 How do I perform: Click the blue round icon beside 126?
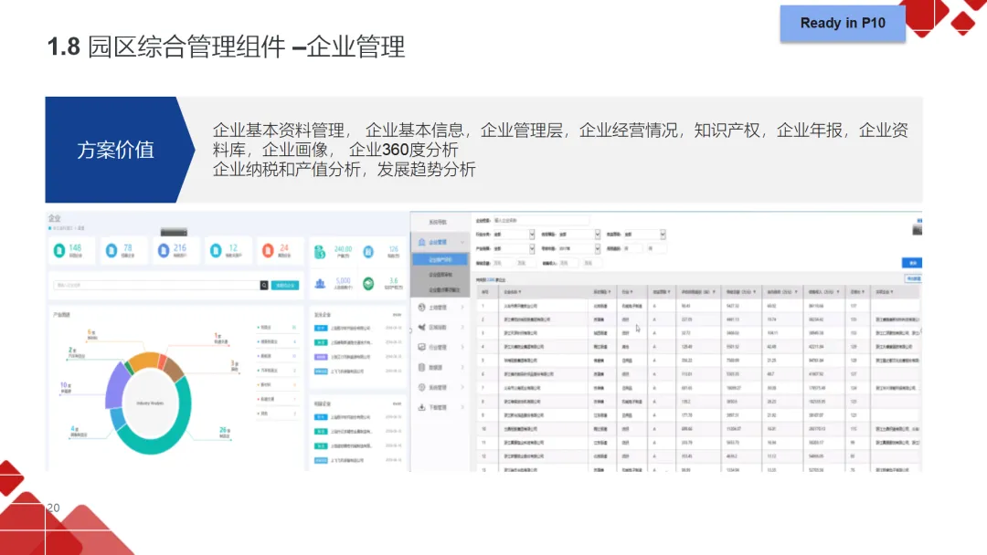(368, 252)
